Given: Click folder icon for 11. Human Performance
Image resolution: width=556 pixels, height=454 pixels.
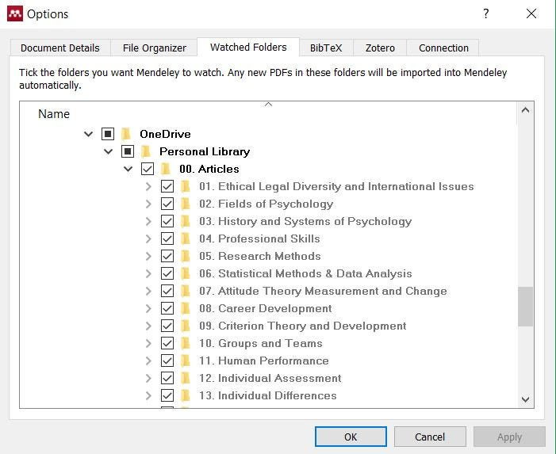Looking at the screenshot, I should coord(186,361).
